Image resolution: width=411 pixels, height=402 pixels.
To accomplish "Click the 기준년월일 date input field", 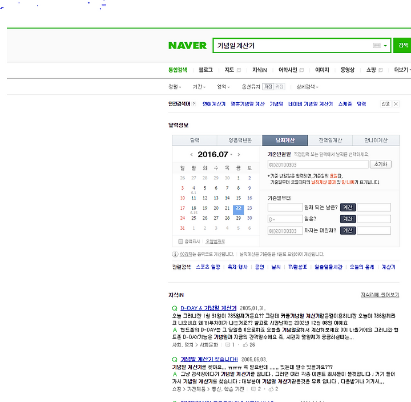I will click(318, 164).
